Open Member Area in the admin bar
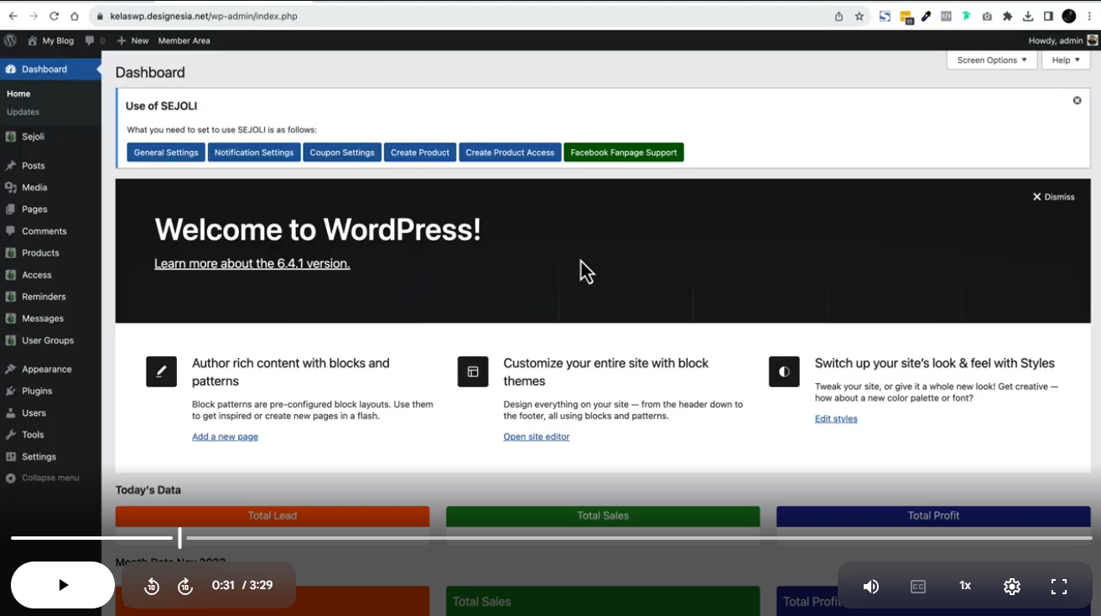 pos(184,40)
